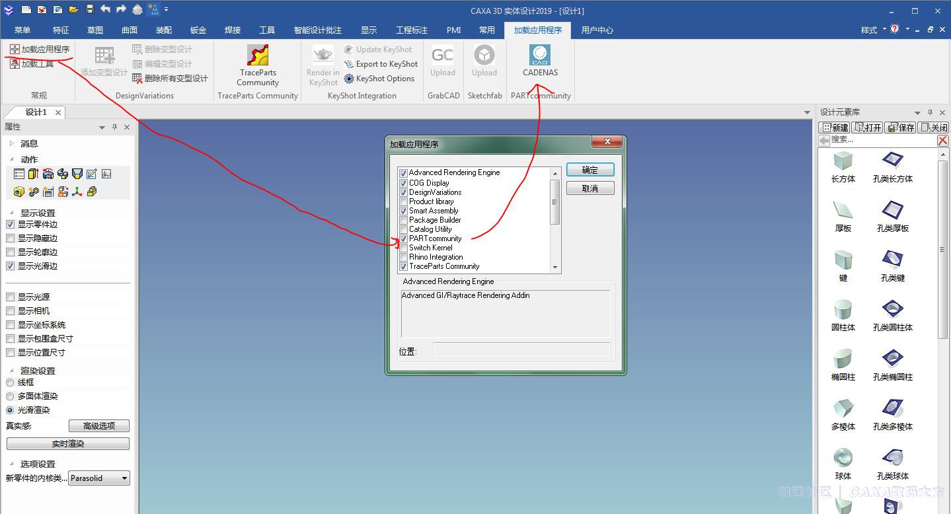Click the save icon in title bar
951x514 pixels.
coord(89,10)
